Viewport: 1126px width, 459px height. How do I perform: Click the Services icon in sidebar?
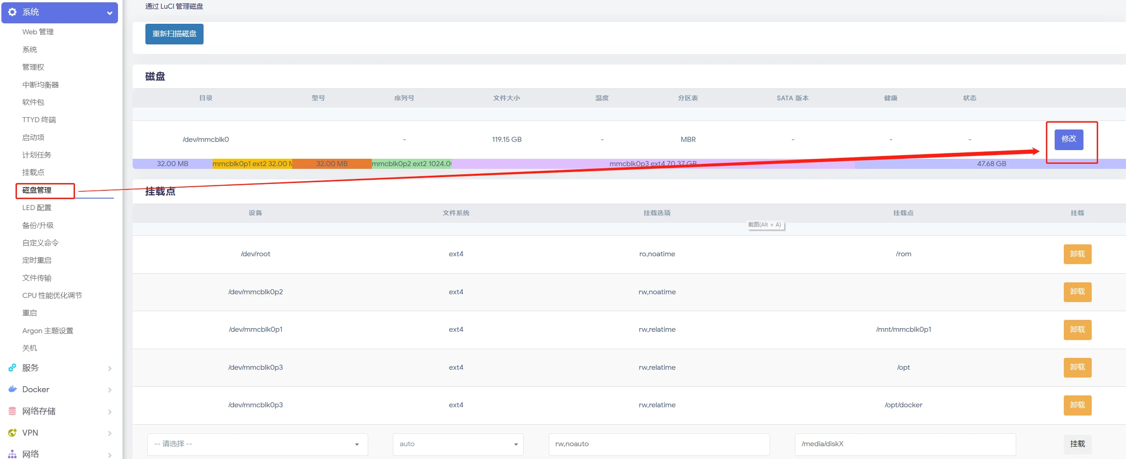12,368
